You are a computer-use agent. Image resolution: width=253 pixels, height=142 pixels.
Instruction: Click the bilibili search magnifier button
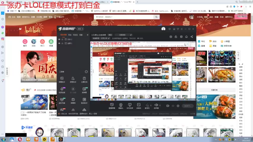pos(156,17)
